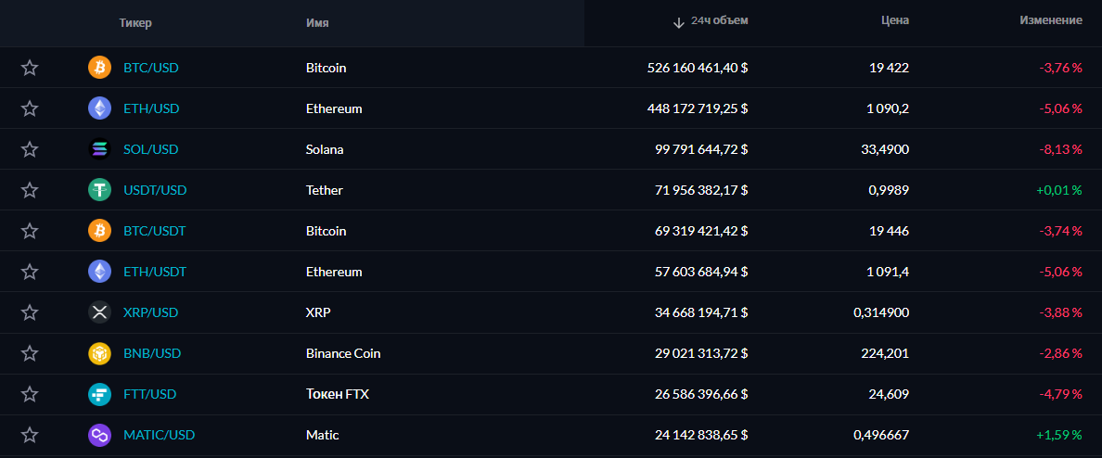
Task: Click the FTT token icon
Action: [99, 394]
